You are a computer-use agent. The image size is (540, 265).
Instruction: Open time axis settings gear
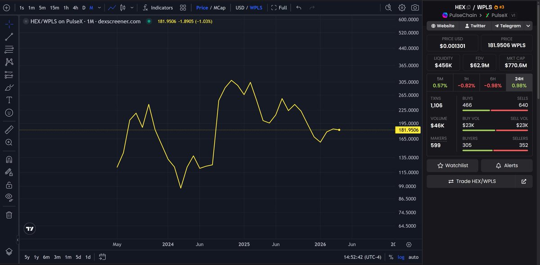[x=409, y=244]
